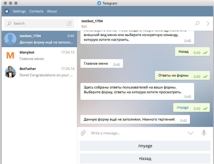Open the Settings menu
The image size is (214, 164).
tap(19, 11)
